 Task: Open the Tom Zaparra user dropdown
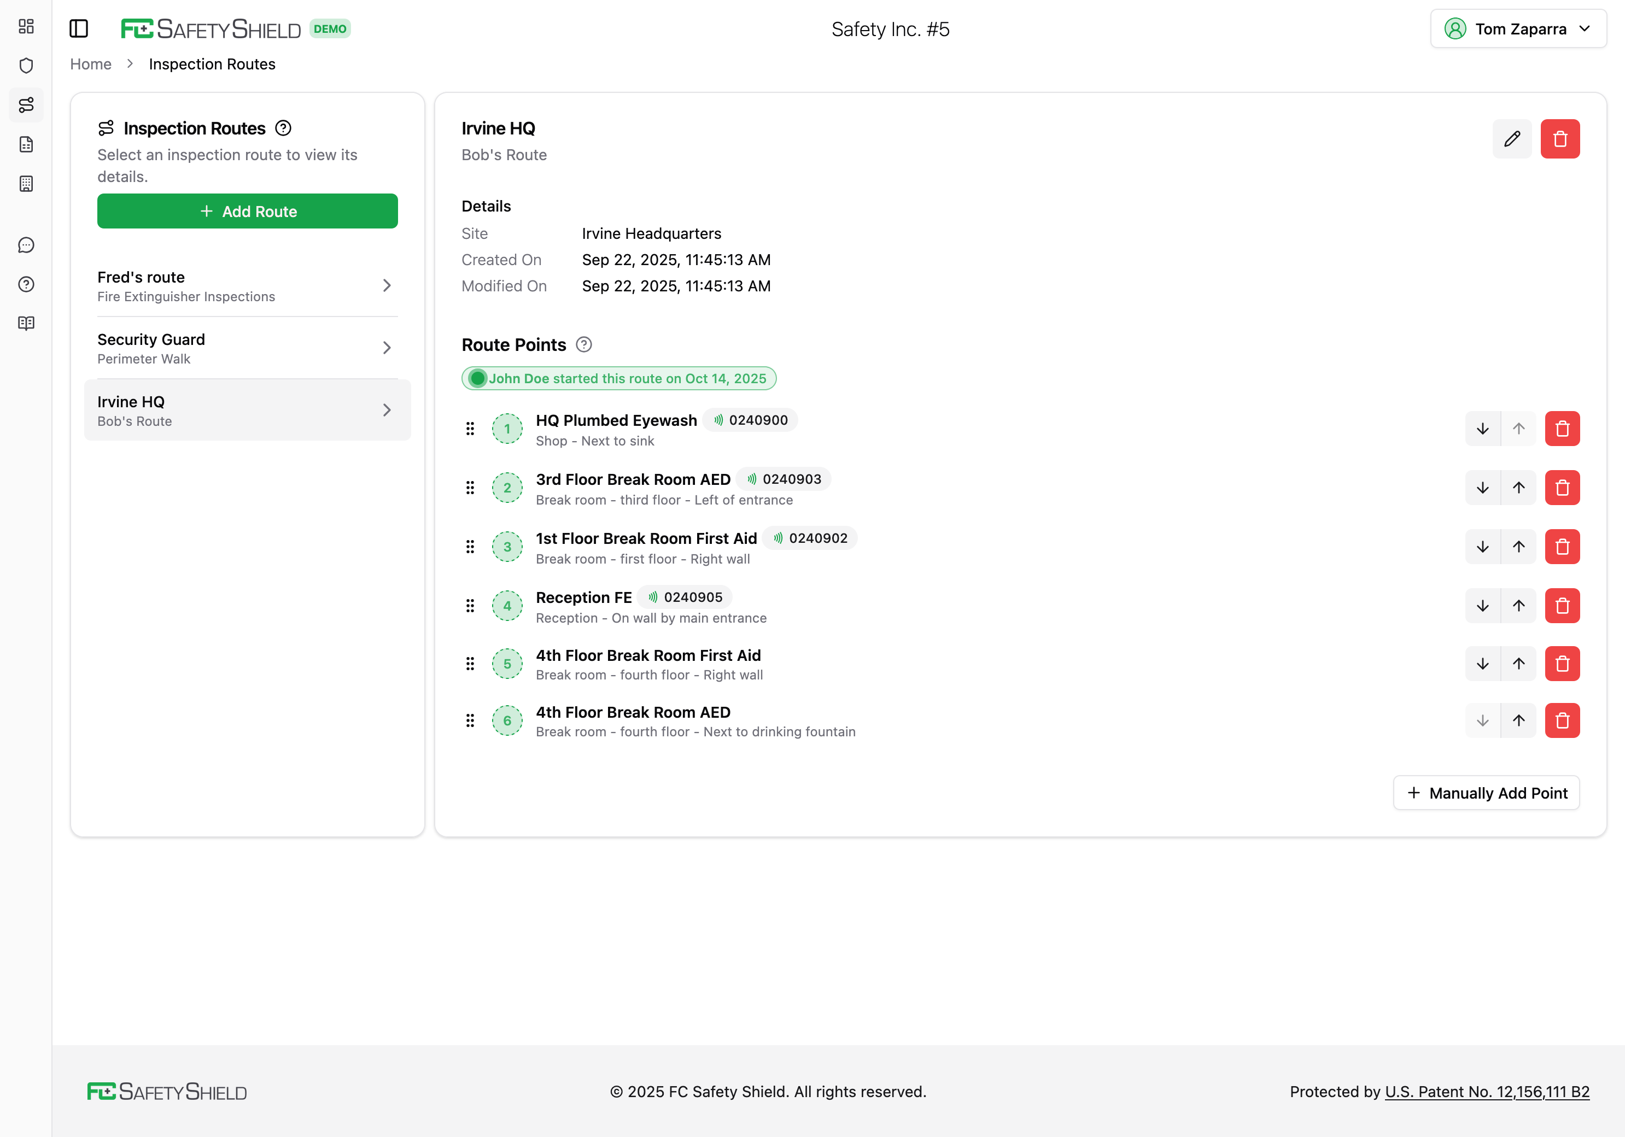pos(1517,29)
